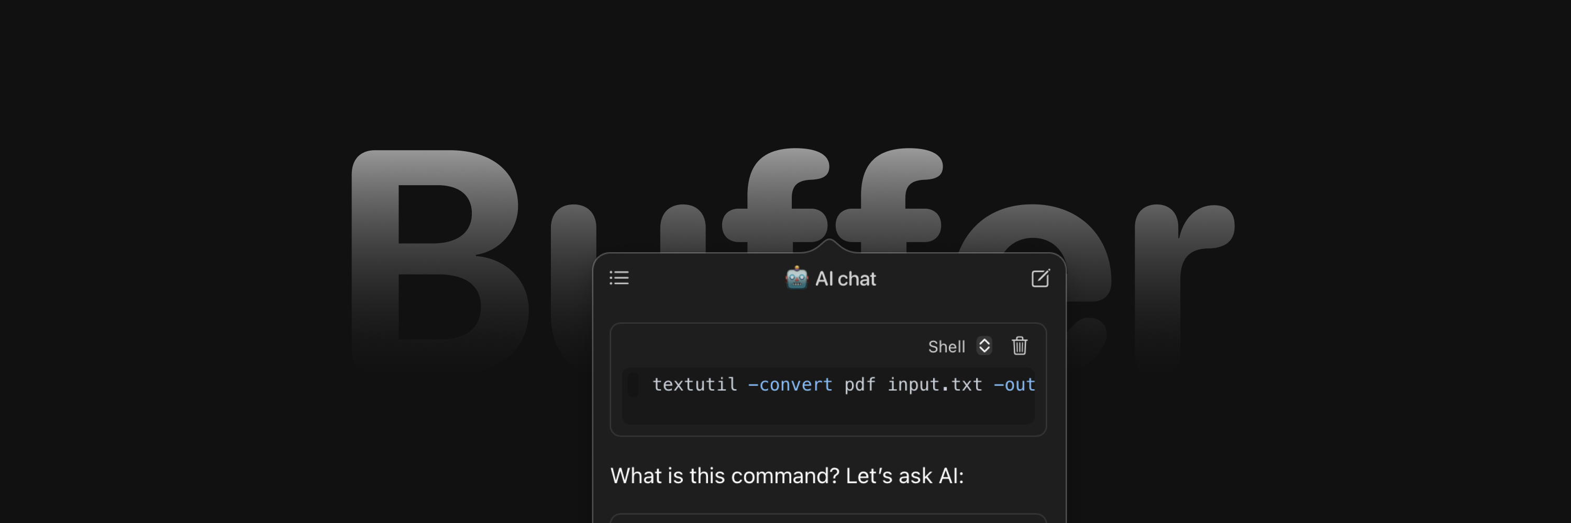Click the words 'Let's ask AI:'
The image size is (1571, 523).
tap(904, 475)
